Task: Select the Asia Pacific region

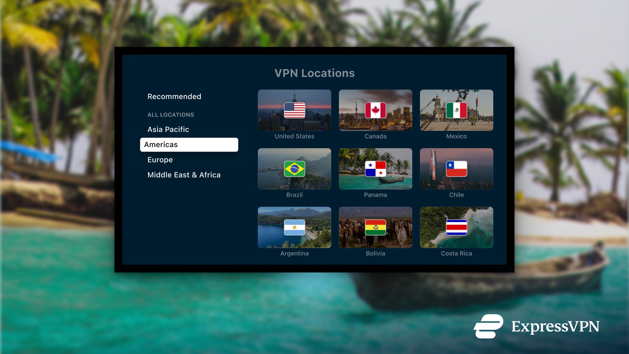Action: click(168, 129)
